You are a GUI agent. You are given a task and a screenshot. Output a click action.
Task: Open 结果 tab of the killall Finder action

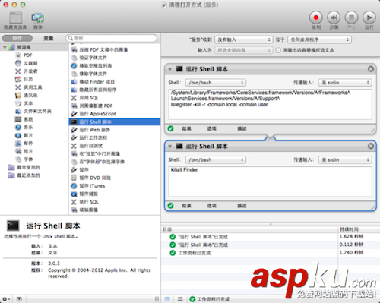point(187,206)
